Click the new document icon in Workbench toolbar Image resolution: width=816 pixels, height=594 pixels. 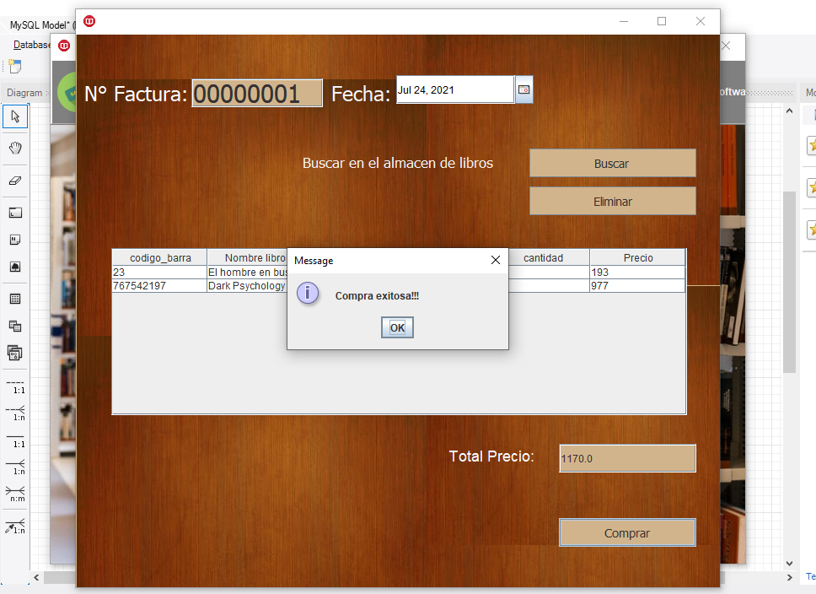(14, 66)
